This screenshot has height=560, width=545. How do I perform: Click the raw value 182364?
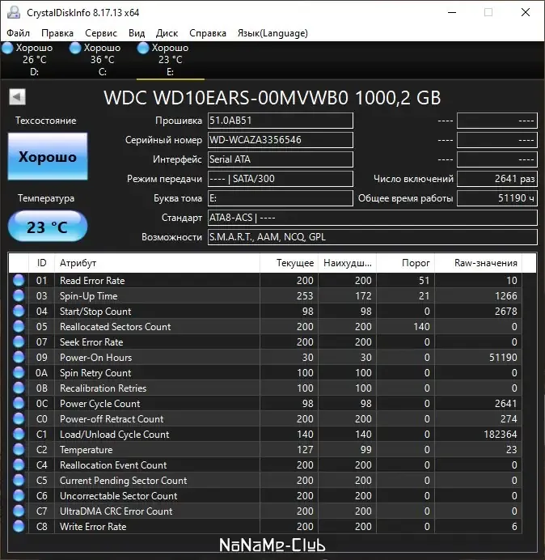[x=501, y=435]
